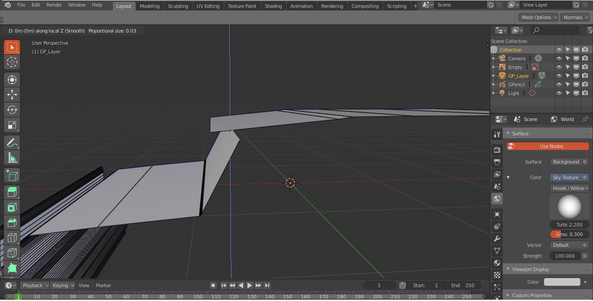
Task: Open the Playback dropdown in the timeline
Action: [x=35, y=285]
